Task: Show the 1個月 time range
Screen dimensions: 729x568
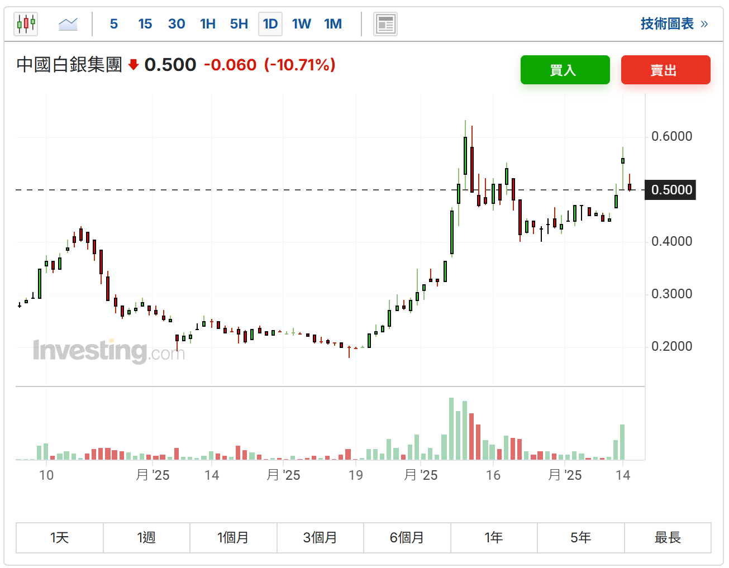Action: tap(234, 538)
